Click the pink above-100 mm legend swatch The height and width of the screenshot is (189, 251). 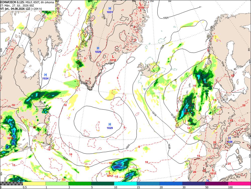pyautogui.click(x=239, y=183)
